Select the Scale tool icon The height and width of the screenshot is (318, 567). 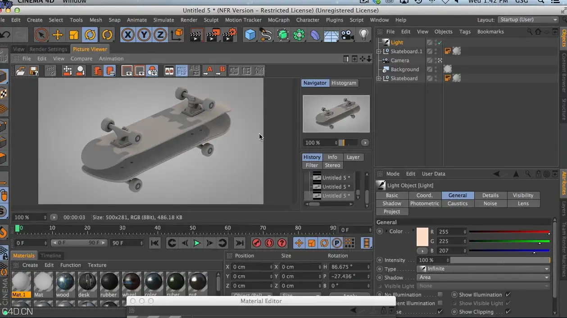[74, 35]
